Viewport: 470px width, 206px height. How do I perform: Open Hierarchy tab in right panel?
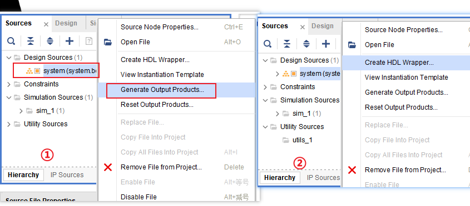[x=280, y=178]
